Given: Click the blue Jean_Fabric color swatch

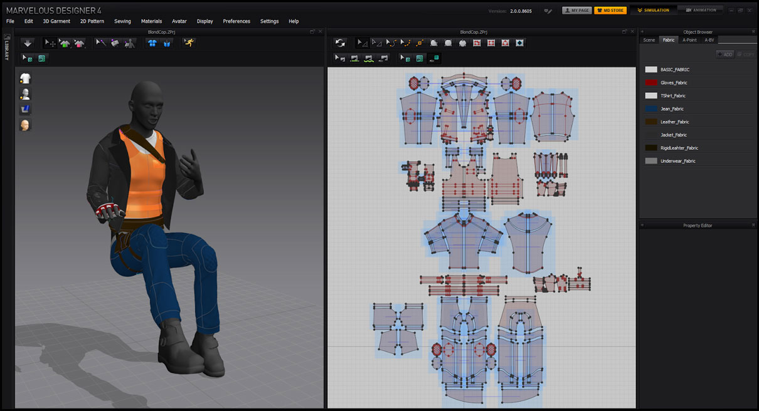Looking at the screenshot, I should (x=651, y=109).
